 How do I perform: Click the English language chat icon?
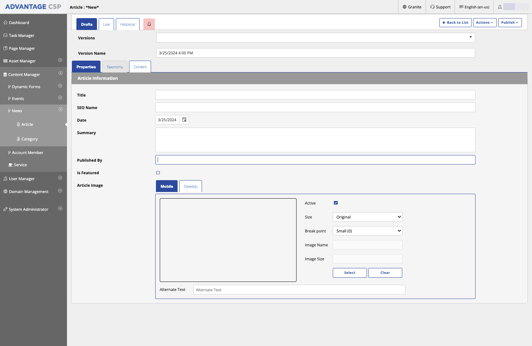461,7
